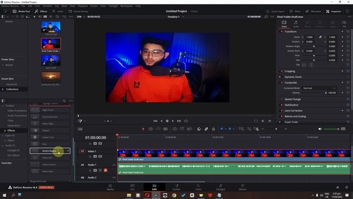Viewport: 353px width, 199px height.
Task: Stop playback in the viewer
Action: coord(167,121)
